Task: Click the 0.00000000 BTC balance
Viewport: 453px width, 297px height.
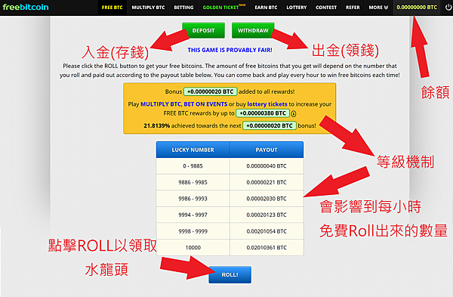Action: (417, 8)
